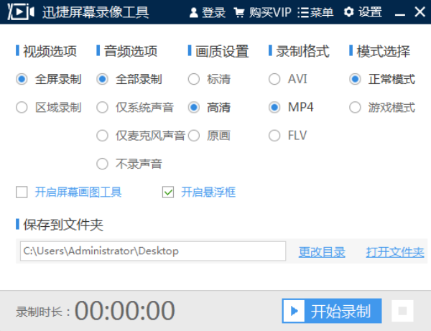Click 录制时长 label
Viewport: 431px width, 331px height.
click(43, 312)
